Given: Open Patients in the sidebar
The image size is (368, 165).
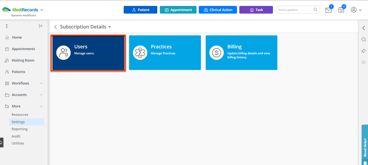Looking at the screenshot, I should pyautogui.click(x=19, y=72).
